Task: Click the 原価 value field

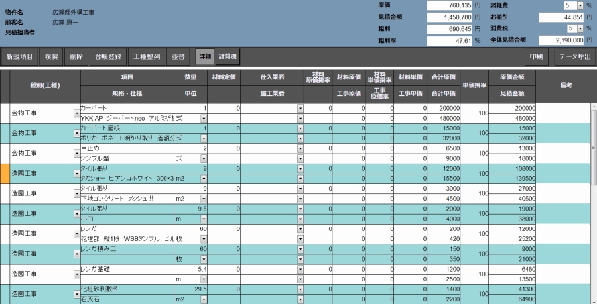Action: point(449,5)
